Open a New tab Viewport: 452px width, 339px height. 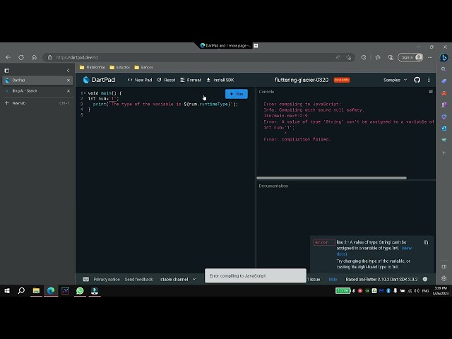37,103
